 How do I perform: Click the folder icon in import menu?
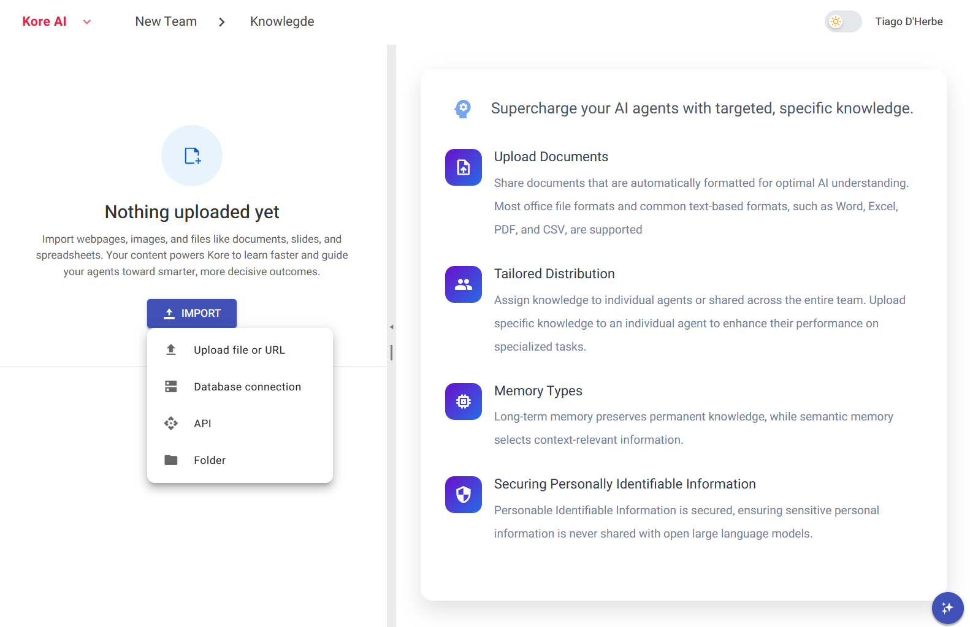[171, 460]
